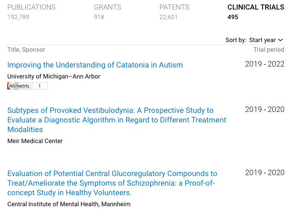Open the Sort by Start year dropdown

coord(266,40)
